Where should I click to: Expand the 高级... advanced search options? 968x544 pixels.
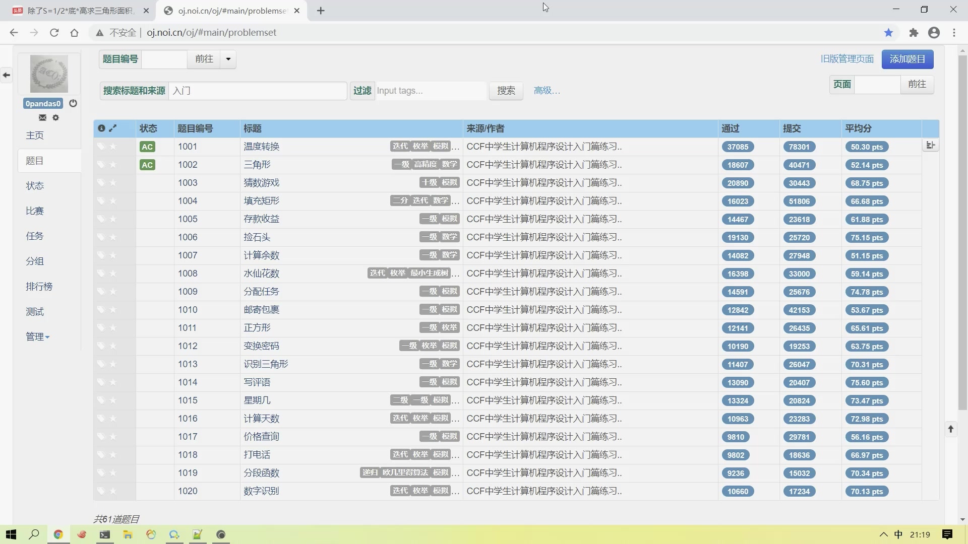coord(547,91)
